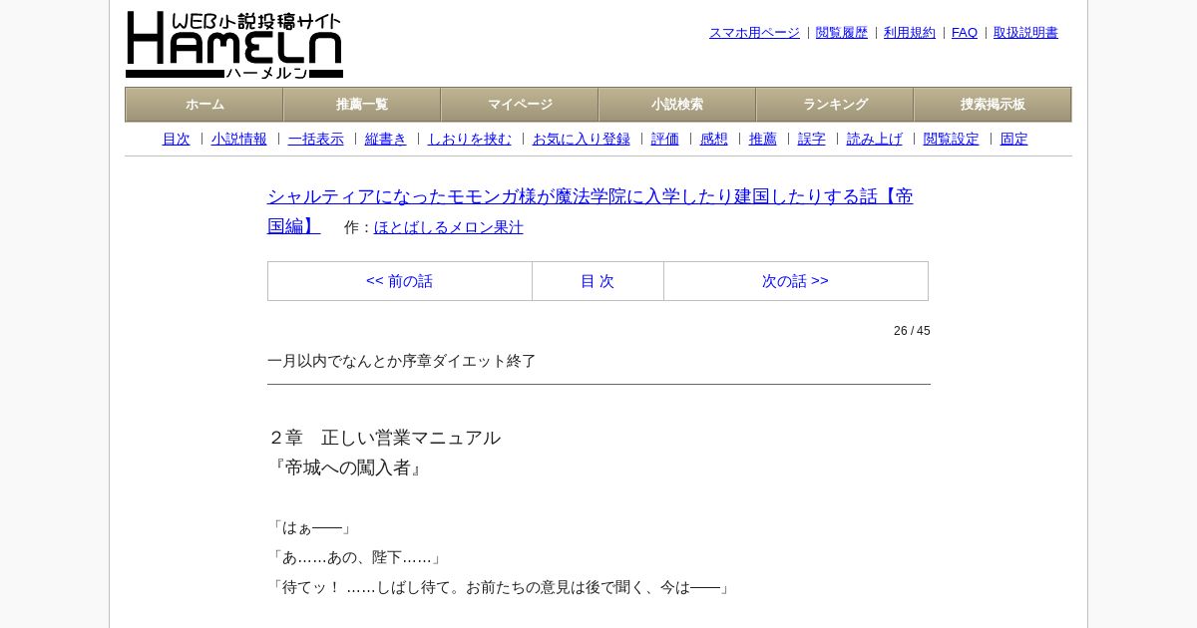Viewport: 1197px width, 628px height.
Task: Open the 推薦一覧 tab
Action: tap(362, 105)
